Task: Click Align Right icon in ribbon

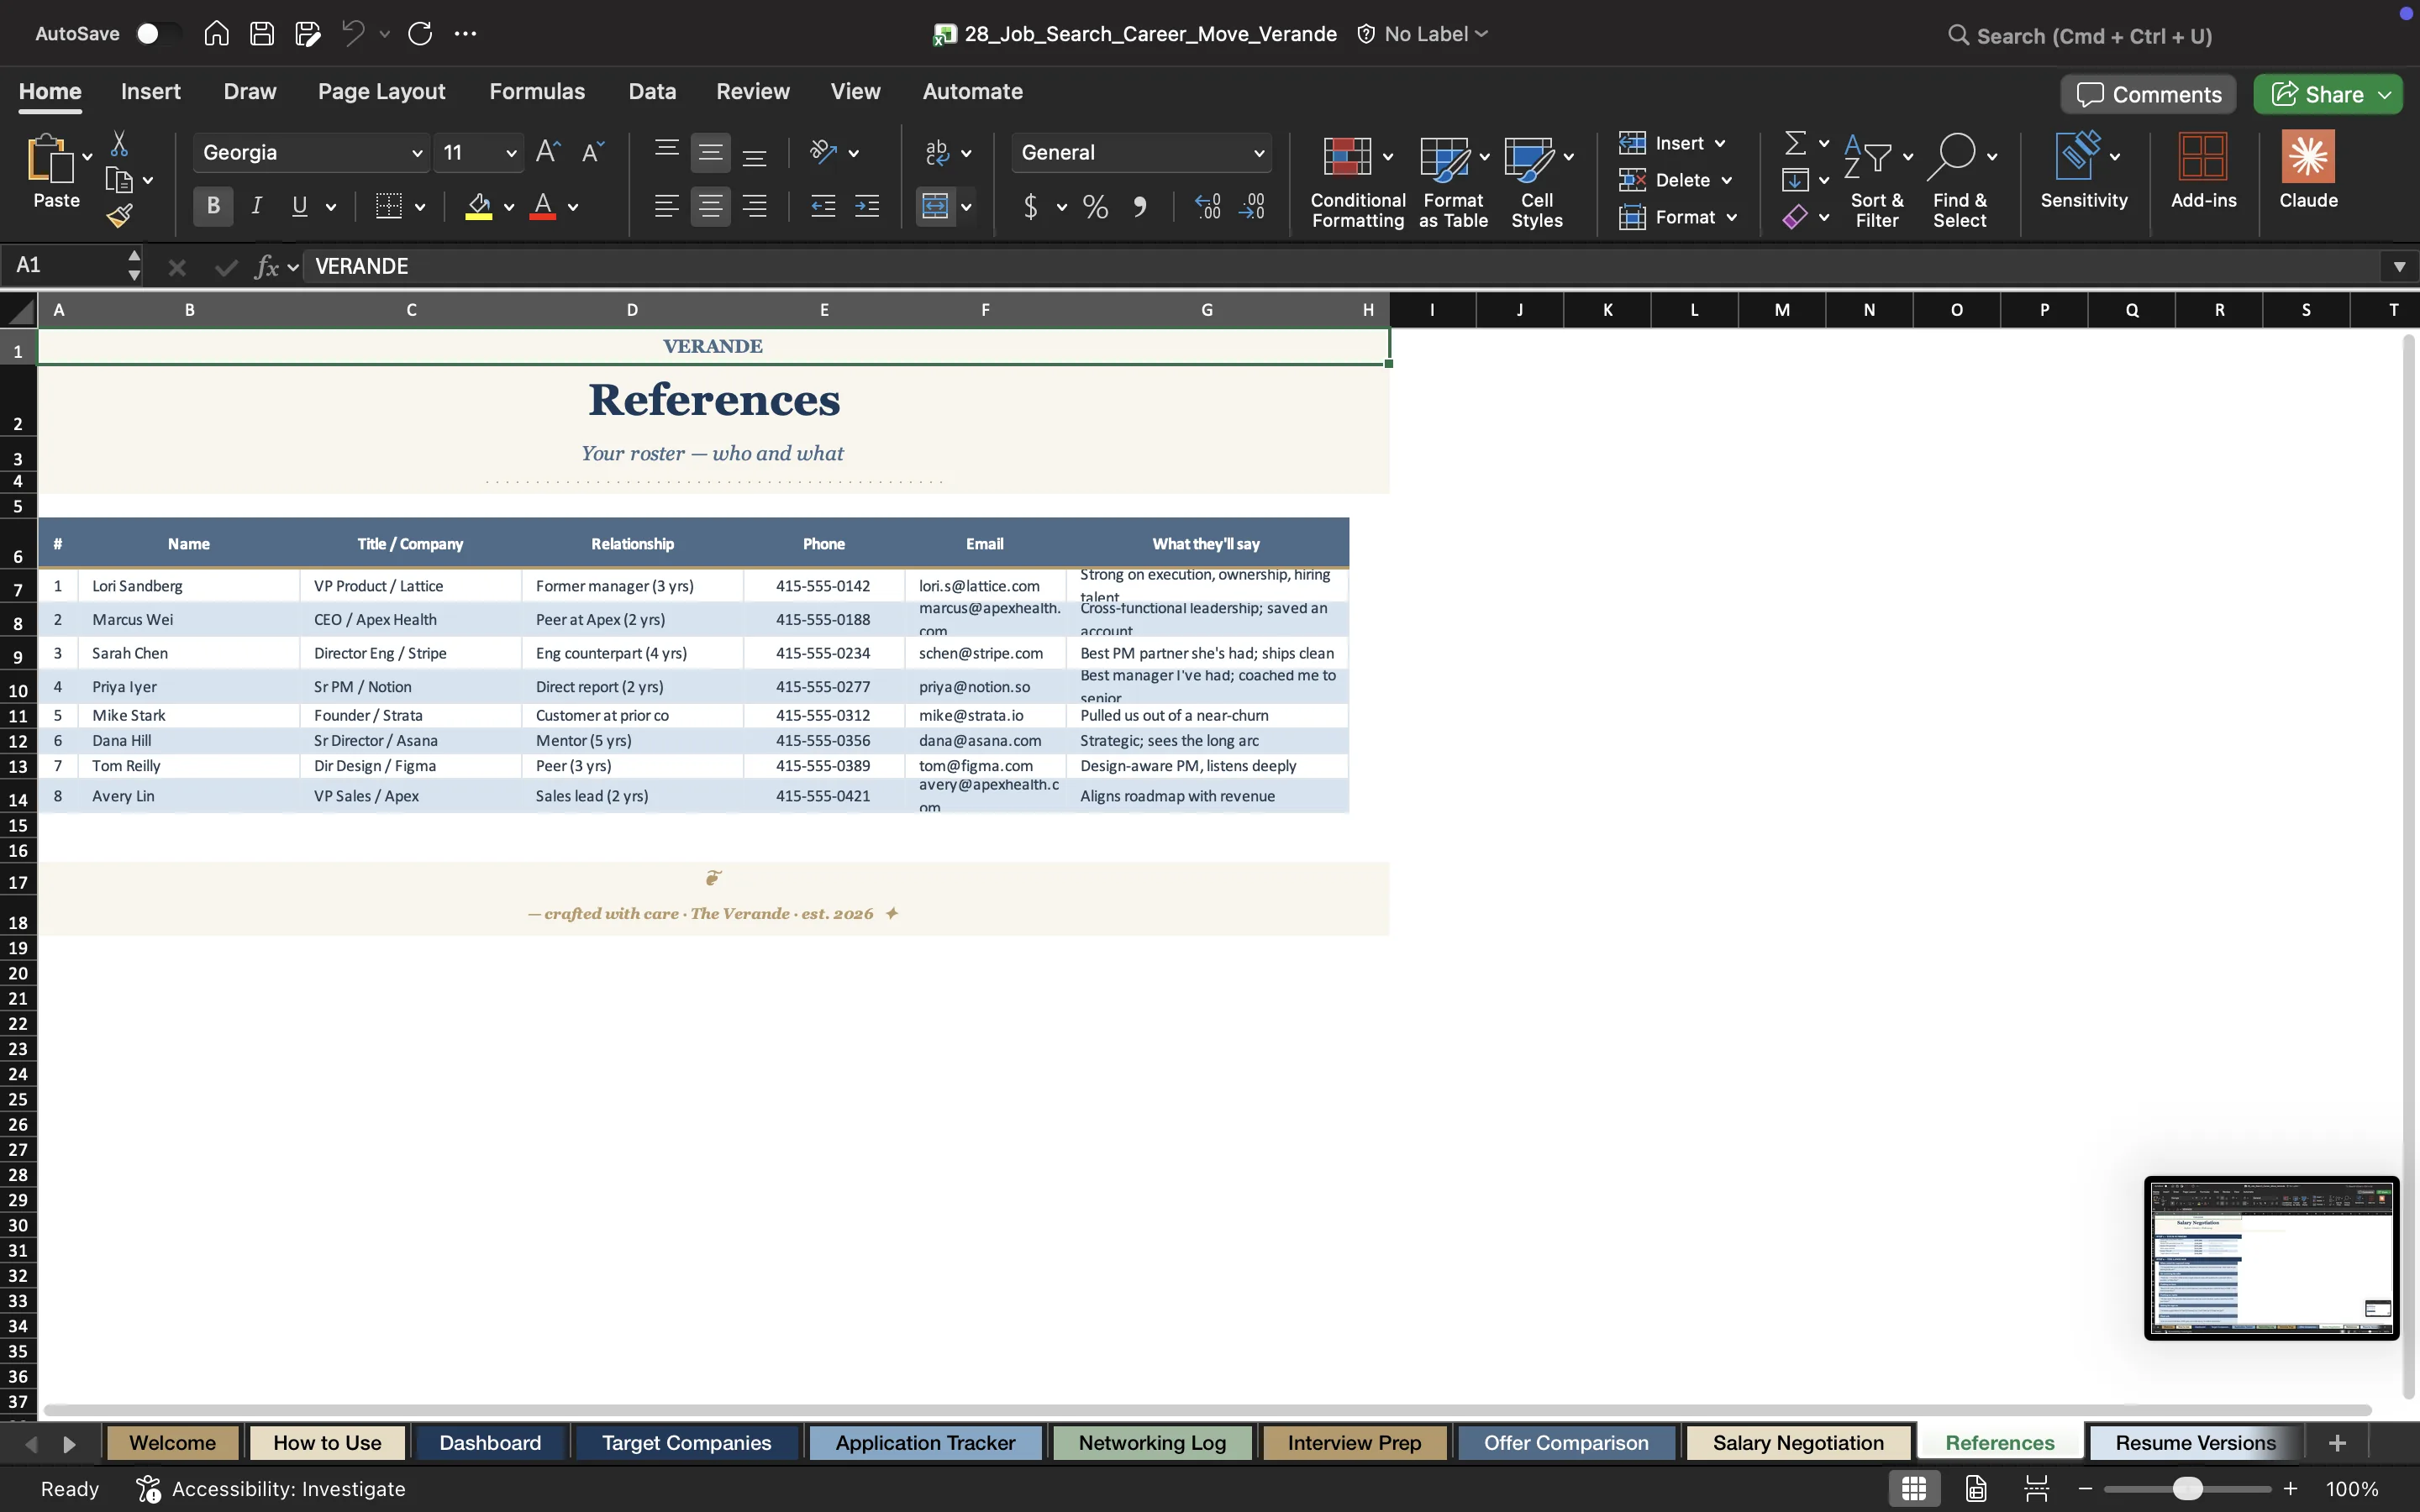Action: 755,207
